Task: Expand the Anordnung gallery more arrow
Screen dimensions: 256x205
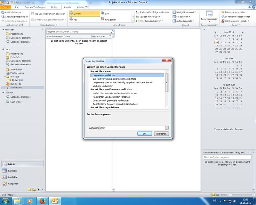Action: (133, 21)
